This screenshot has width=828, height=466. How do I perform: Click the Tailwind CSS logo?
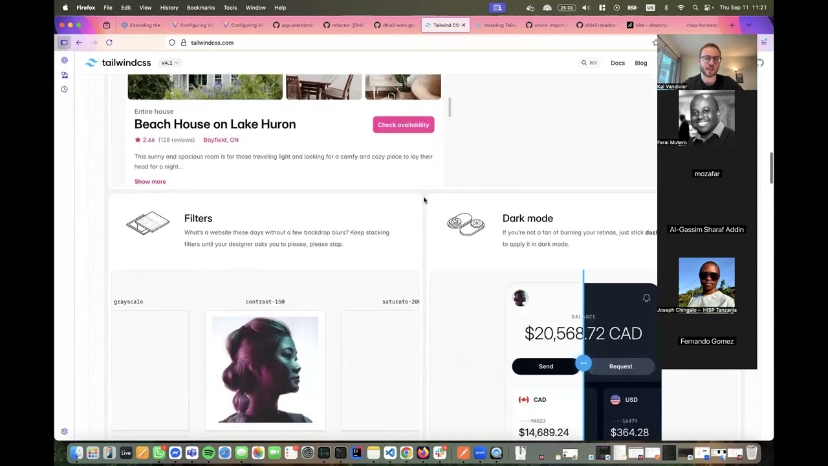(x=118, y=63)
